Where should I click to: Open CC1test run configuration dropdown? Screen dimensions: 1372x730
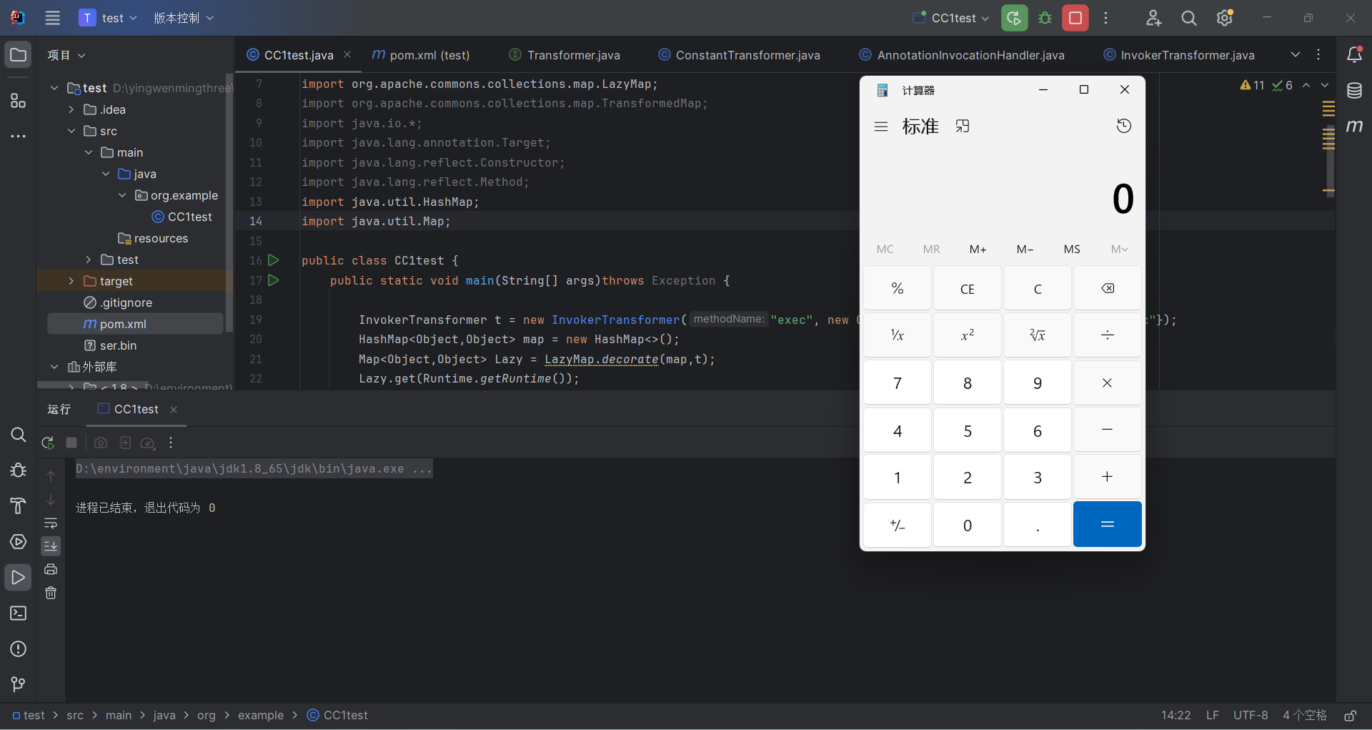click(951, 18)
